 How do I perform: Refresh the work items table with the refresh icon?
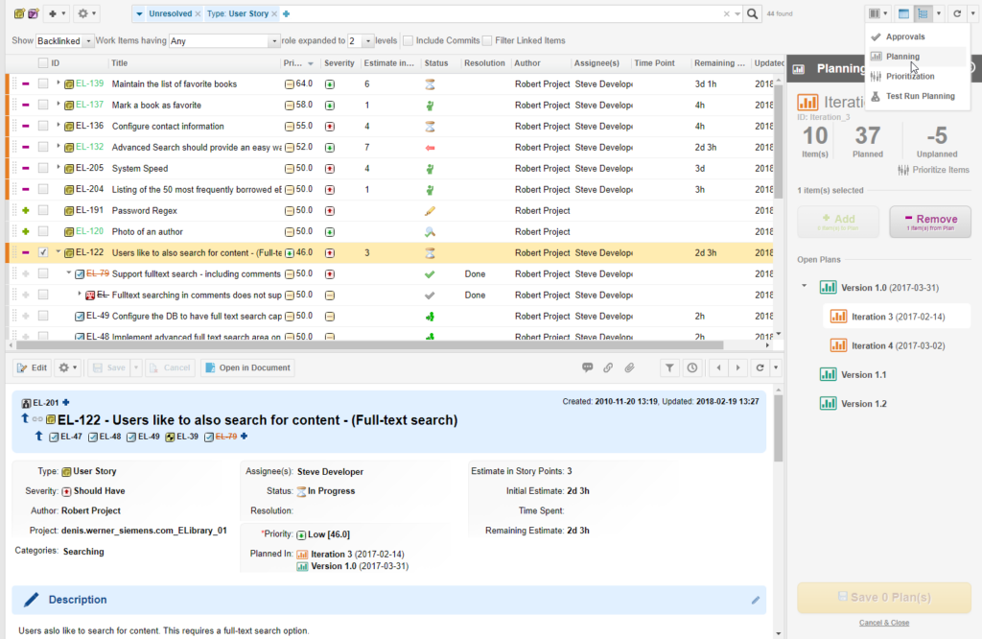click(x=956, y=13)
